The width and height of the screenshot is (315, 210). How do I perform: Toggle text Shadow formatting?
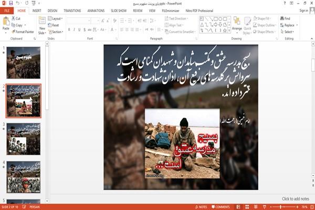(85, 30)
